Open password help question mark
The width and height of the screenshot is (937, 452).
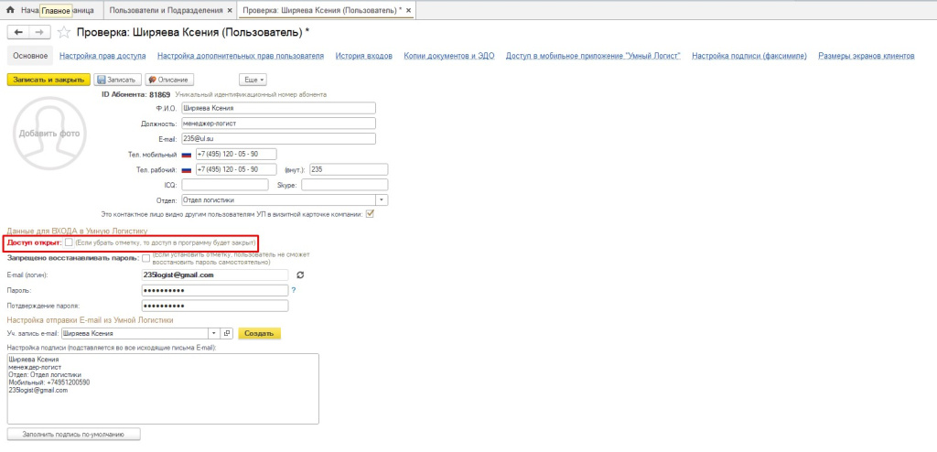(294, 290)
